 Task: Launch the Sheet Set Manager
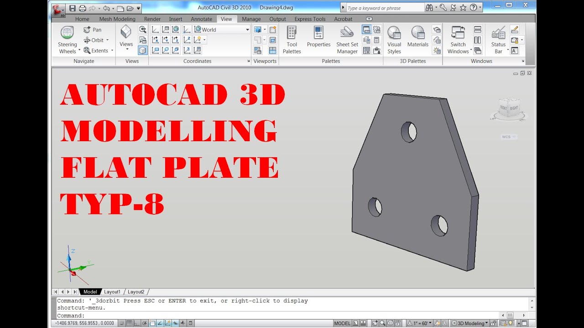[x=347, y=40]
